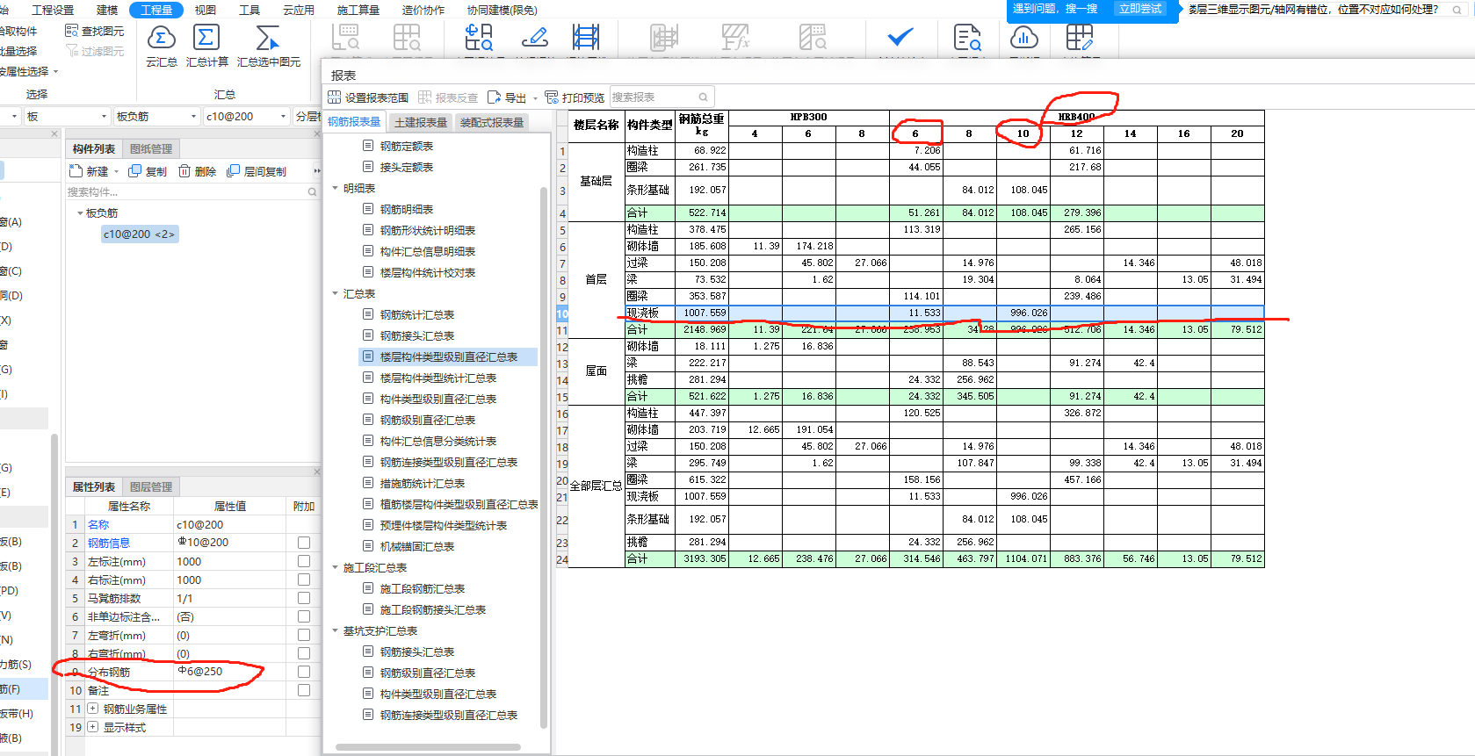Open 打印预览 print preview
The width and height of the screenshot is (1475, 756).
tap(575, 97)
